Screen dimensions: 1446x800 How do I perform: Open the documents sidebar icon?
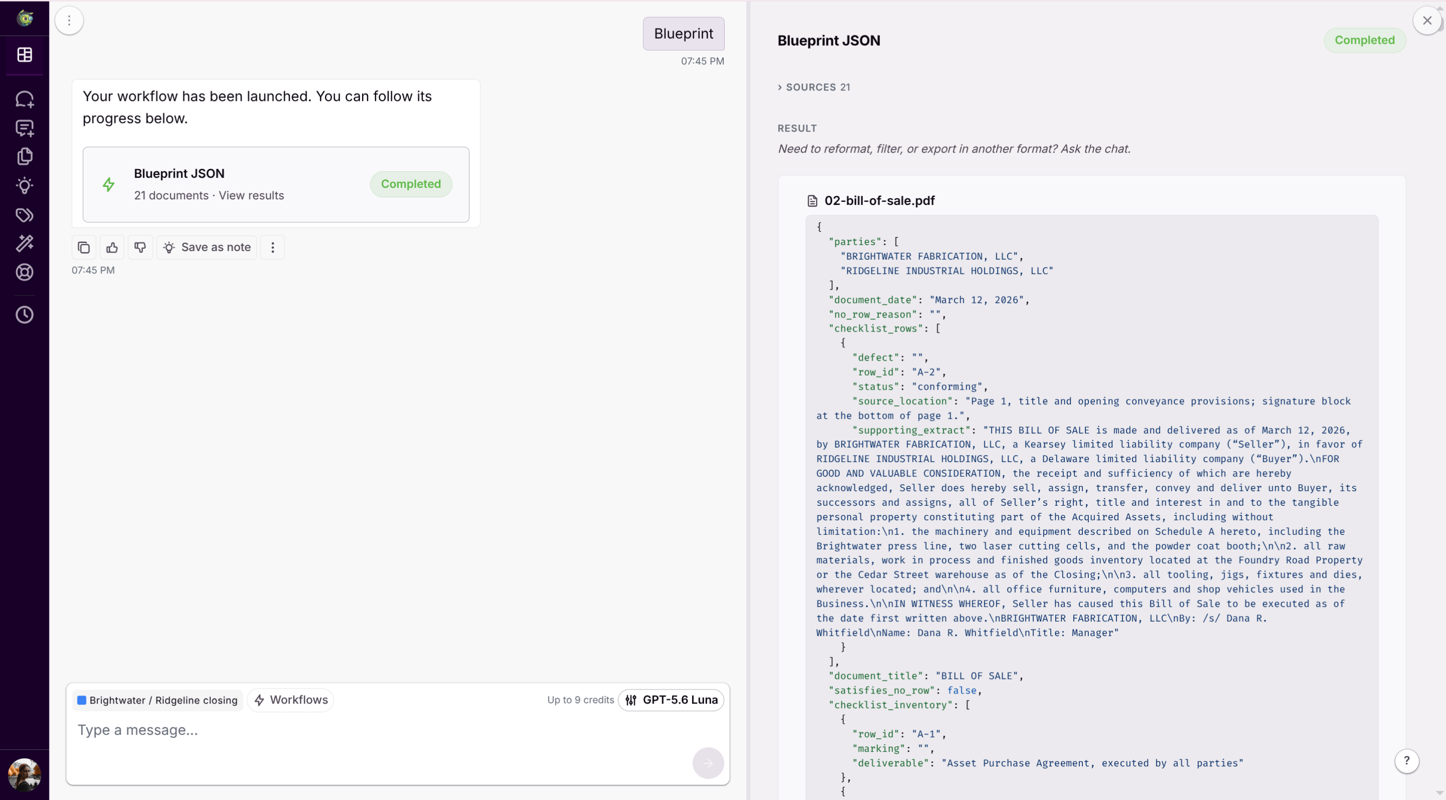point(25,157)
